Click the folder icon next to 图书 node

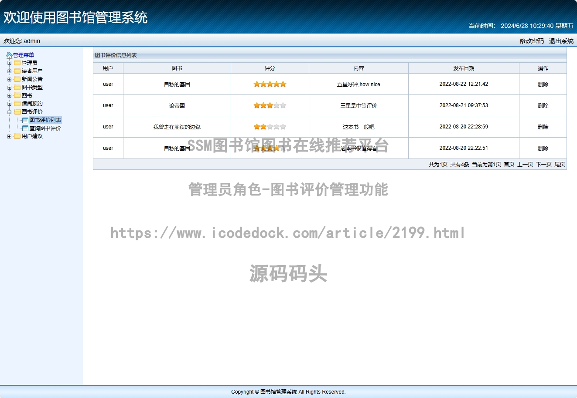click(17, 96)
